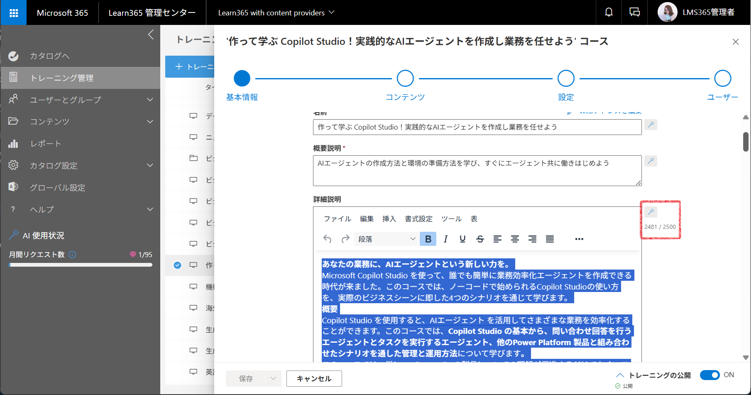
Task: Align text right
Action: [532, 239]
